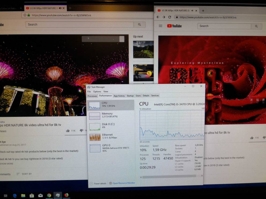Click the search magnifier button in Firefox window
The image size is (266, 199).
click(x=139, y=25)
